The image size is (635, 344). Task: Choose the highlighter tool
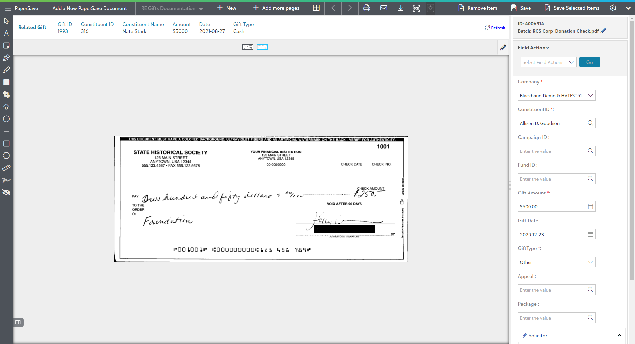coord(6,70)
